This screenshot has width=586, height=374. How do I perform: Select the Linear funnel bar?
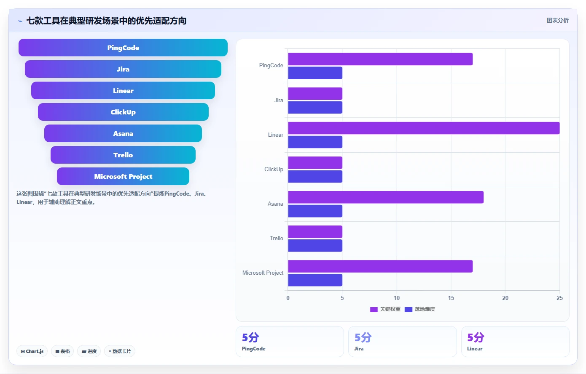coord(123,90)
